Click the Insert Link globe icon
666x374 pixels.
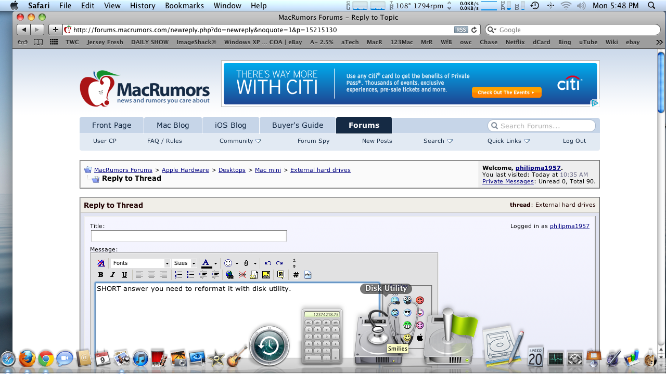[x=230, y=275]
